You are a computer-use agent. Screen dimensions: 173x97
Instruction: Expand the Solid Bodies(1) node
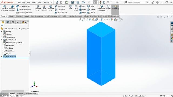pos(1,40)
